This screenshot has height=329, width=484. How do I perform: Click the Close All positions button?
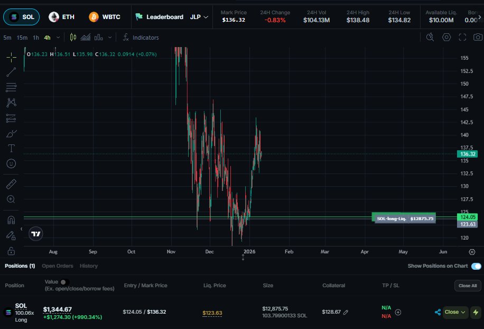coord(467,285)
